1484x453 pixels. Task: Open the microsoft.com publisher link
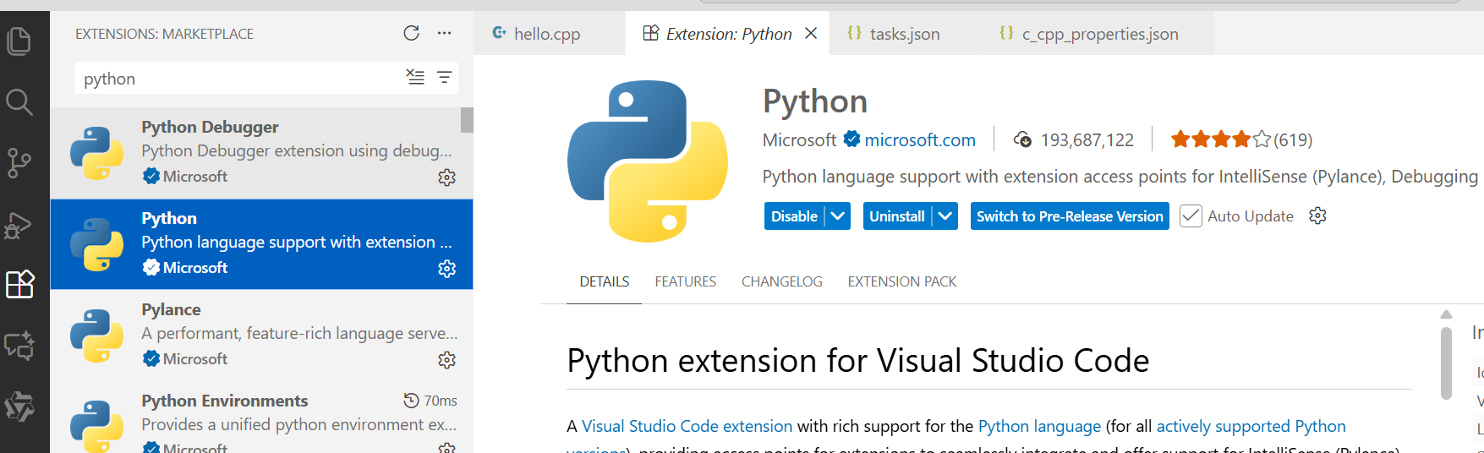coord(920,139)
